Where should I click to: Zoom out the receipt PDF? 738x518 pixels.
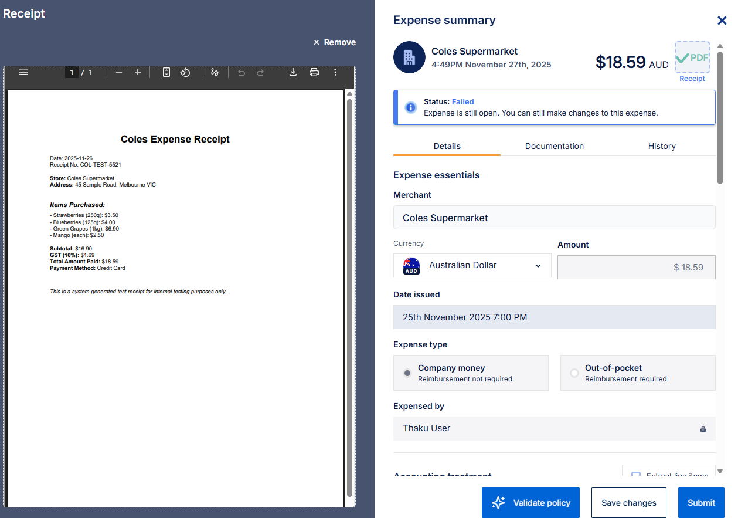point(119,72)
